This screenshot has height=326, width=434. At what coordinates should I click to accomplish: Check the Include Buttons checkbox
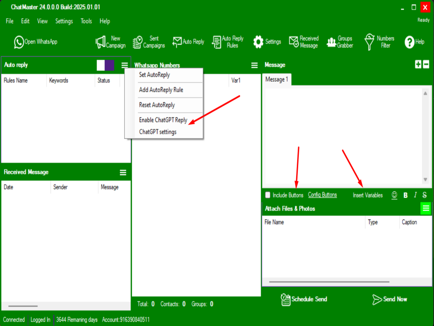pos(268,195)
